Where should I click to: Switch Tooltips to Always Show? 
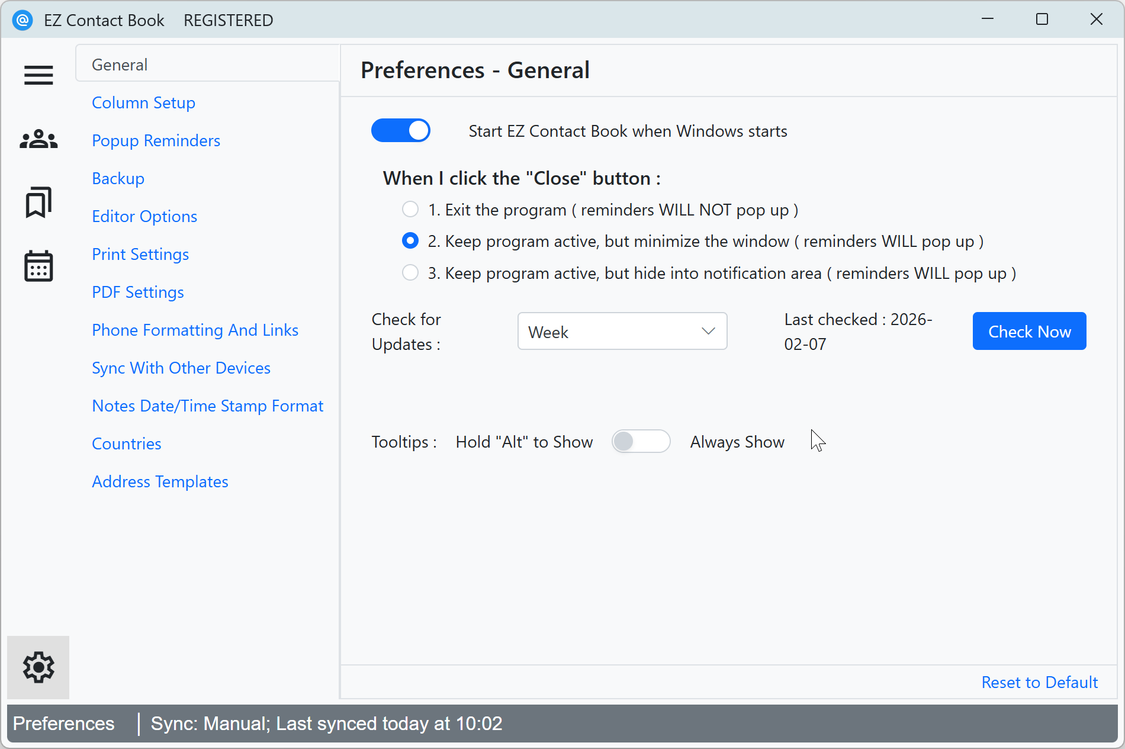point(641,441)
